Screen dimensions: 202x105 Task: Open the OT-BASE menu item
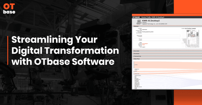[x=136, y=17]
